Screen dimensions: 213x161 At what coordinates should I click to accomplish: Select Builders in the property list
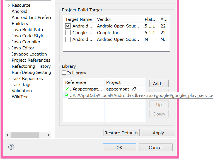tap(20, 24)
